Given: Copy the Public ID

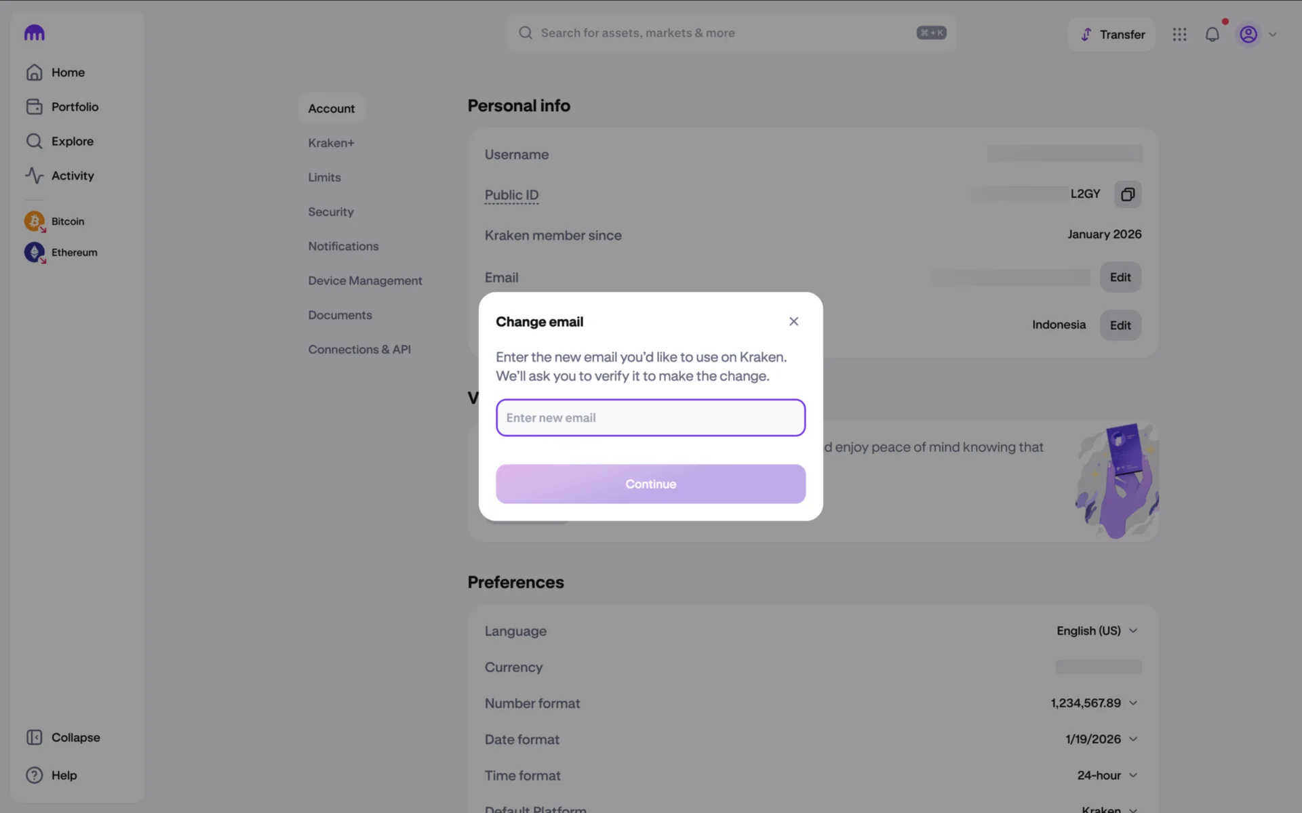Looking at the screenshot, I should point(1127,194).
